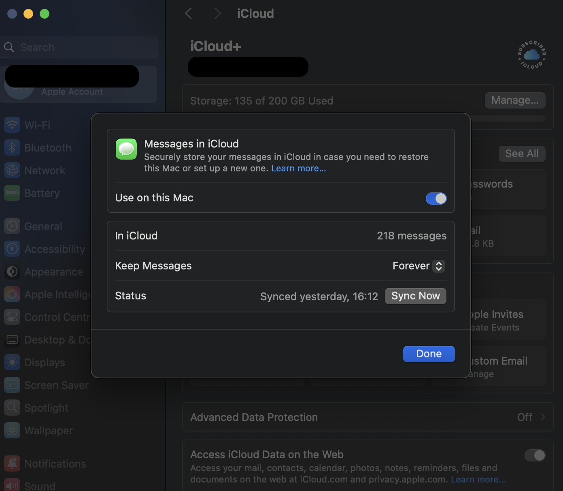Go back with the left chevron
The width and height of the screenshot is (563, 491).
pyautogui.click(x=189, y=13)
